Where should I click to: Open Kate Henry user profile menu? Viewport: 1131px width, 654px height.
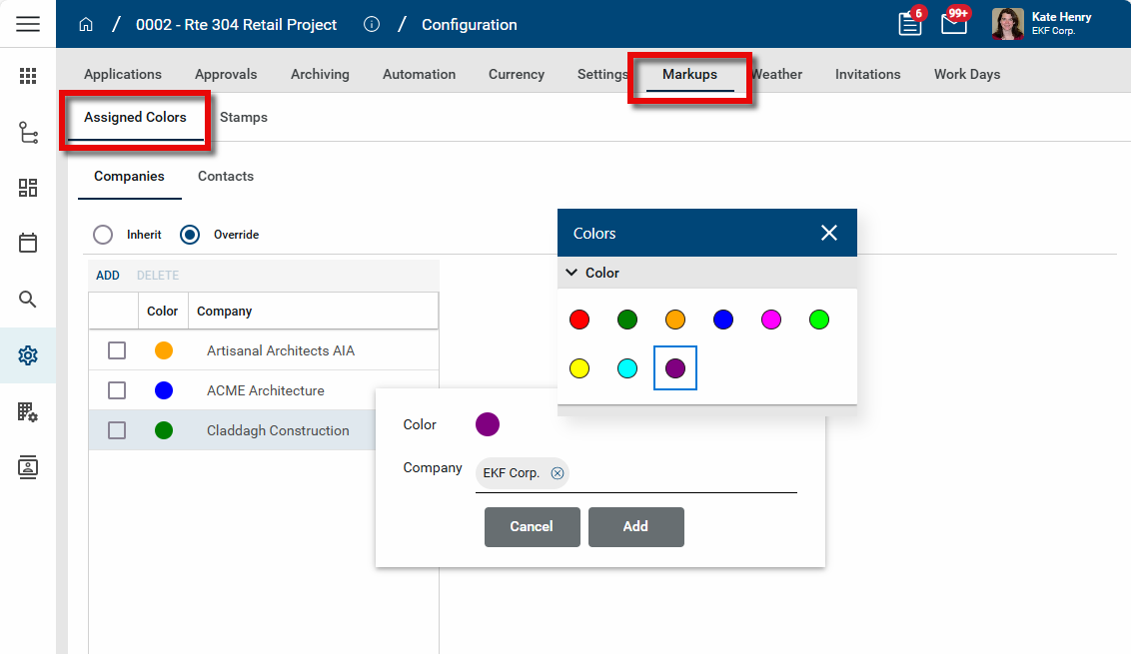pos(1043,24)
